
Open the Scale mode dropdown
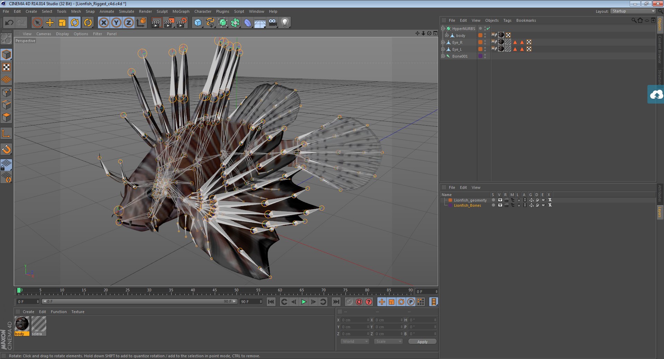tap(388, 341)
